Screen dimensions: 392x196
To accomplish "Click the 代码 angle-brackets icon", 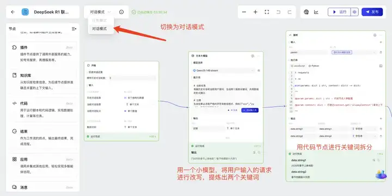I will pyautogui.click(x=15, y=103).
